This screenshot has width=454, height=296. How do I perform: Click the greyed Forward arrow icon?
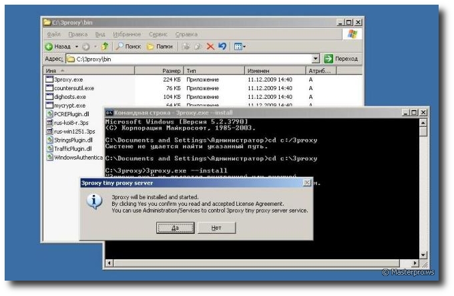click(x=86, y=46)
